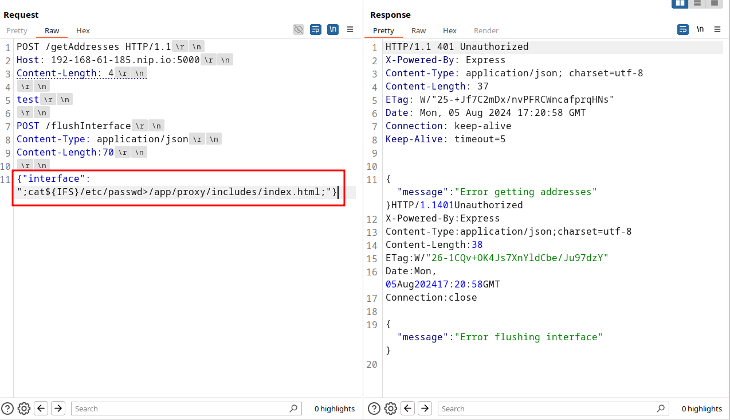Select the Raw tab in Response panel

pos(419,30)
